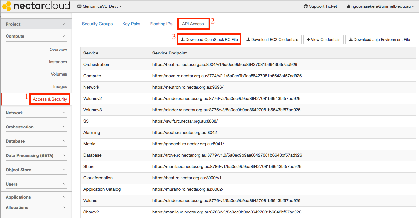Image resolution: width=419 pixels, height=218 pixels.
Task: Click the Orchestration service cell
Action: click(x=115, y=64)
